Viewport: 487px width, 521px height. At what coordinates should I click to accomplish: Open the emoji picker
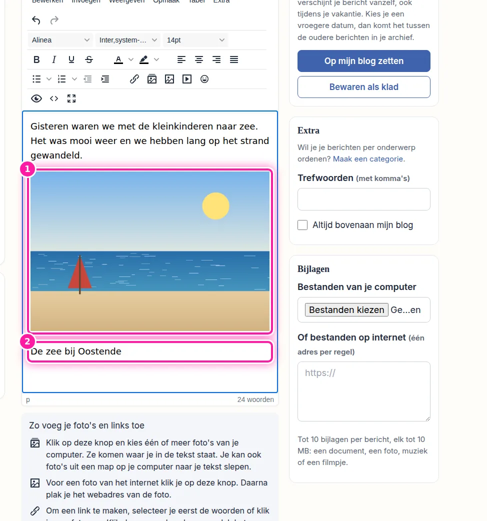pos(204,79)
